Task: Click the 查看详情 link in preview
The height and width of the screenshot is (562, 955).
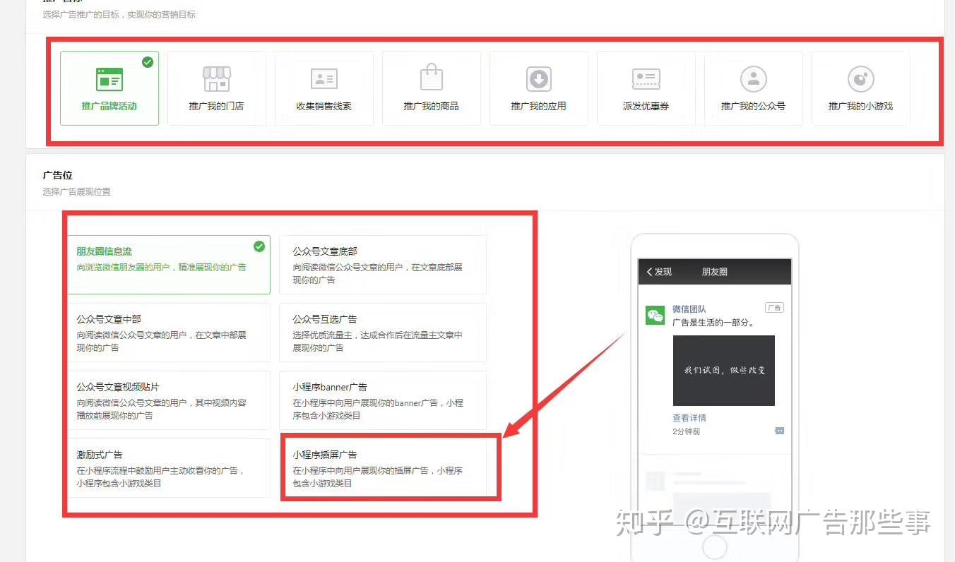Action: [x=689, y=418]
